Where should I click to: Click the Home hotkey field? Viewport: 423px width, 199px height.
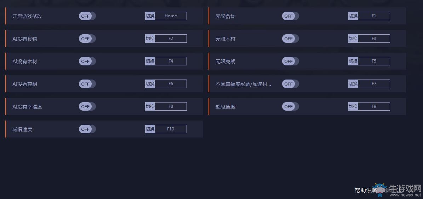(171, 16)
